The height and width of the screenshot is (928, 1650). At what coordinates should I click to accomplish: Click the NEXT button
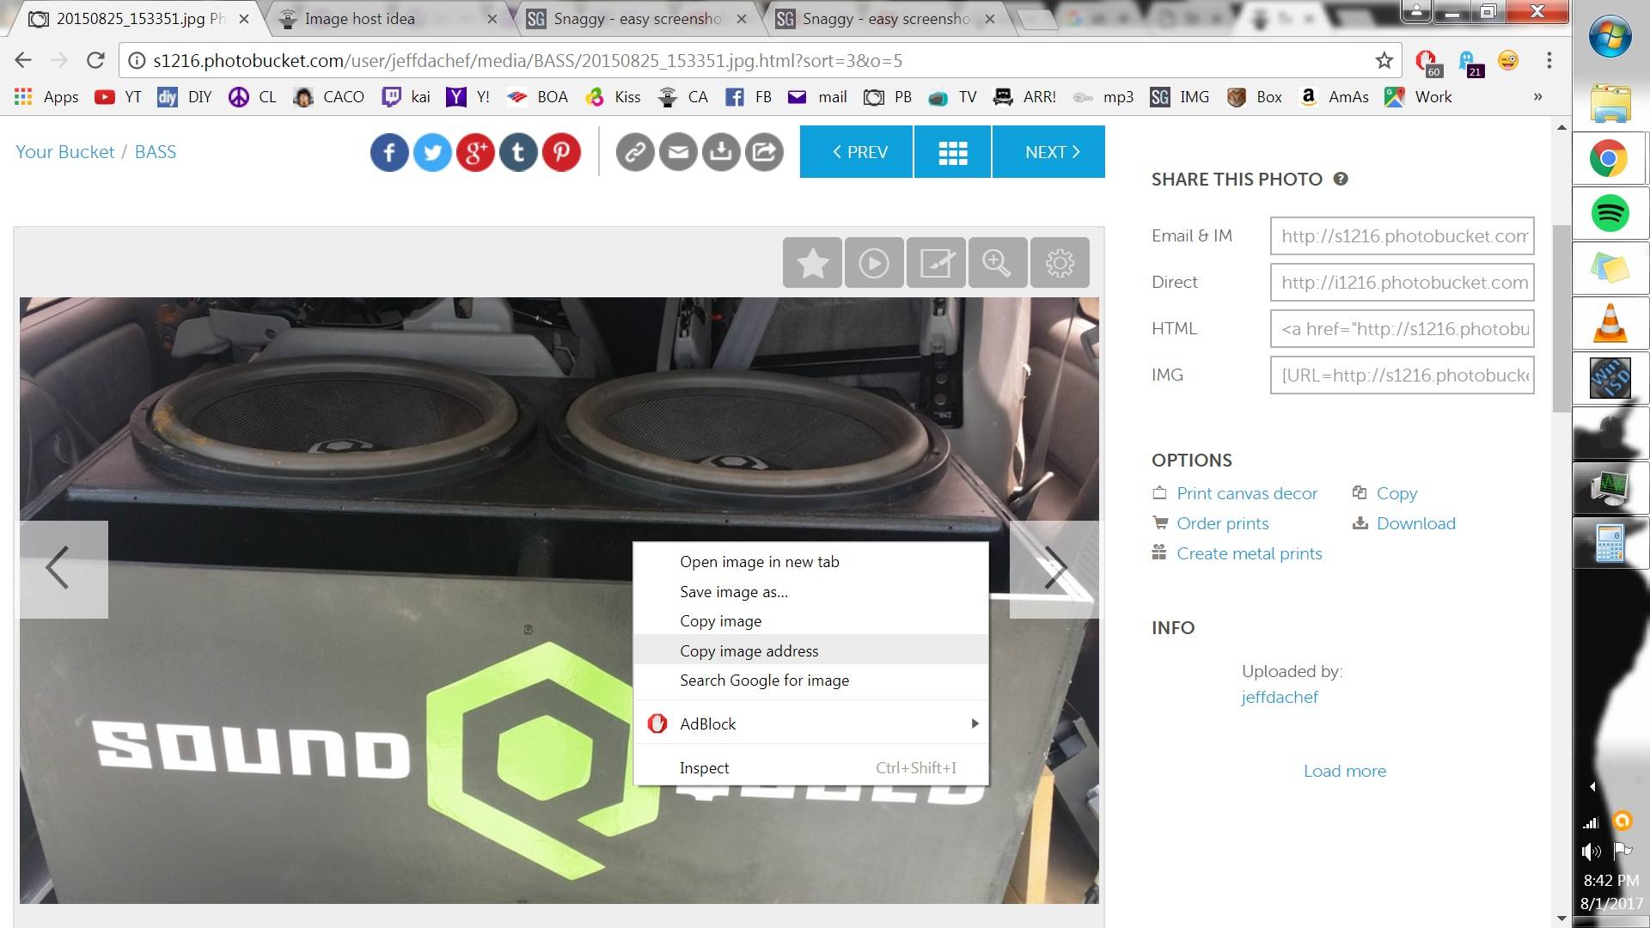tap(1048, 152)
